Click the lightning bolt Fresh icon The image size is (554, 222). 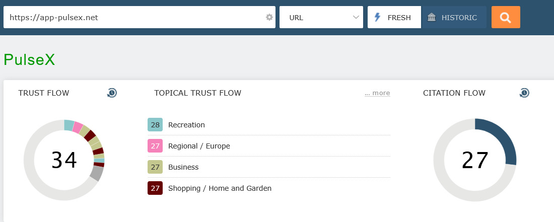(x=377, y=18)
